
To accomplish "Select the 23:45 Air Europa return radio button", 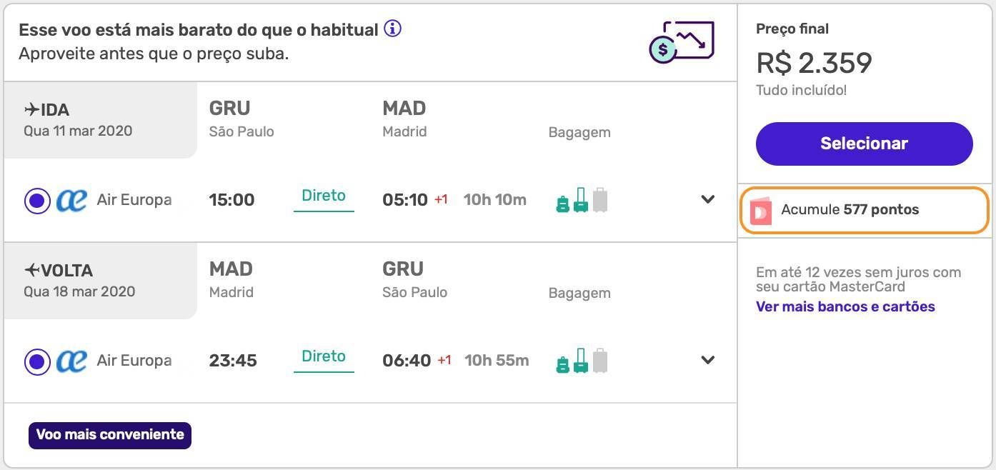I will (37, 361).
